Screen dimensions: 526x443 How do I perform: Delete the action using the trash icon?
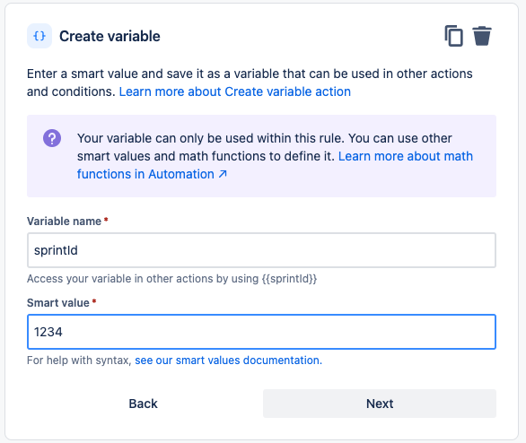tap(482, 36)
